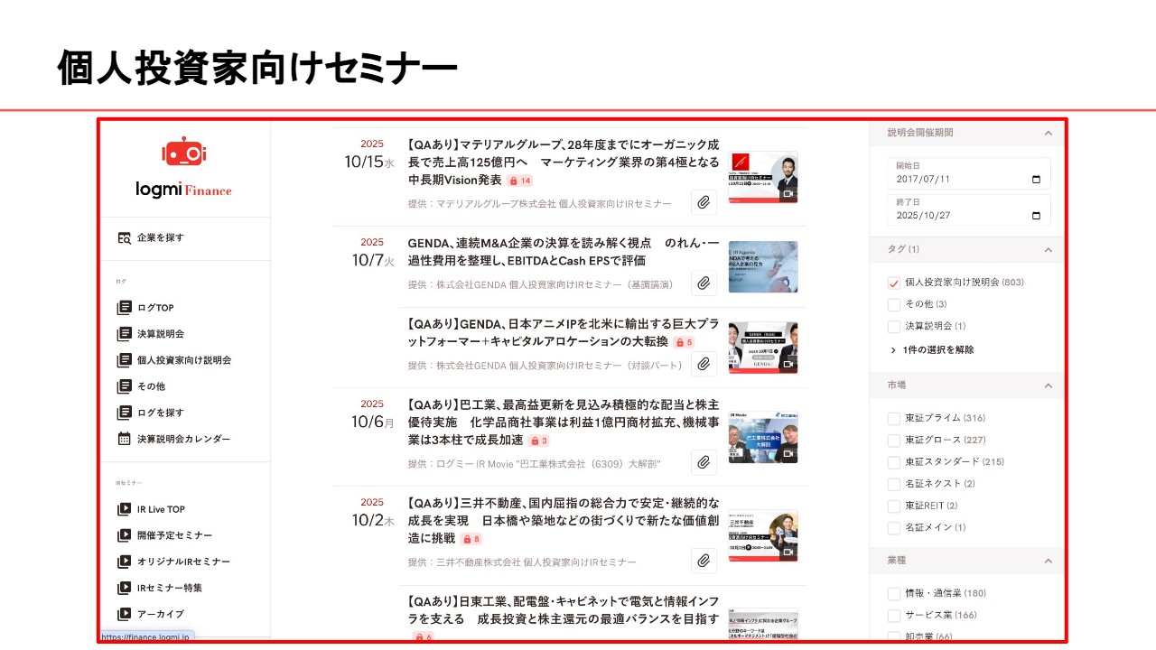Click 1件の選択を解除 link
1156x650 pixels.
click(938, 349)
